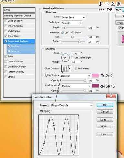Image resolution: width=124 pixels, height=158 pixels.
Task: Enable the Inner Shadow checkbox
Action: pyautogui.click(x=6, y=26)
